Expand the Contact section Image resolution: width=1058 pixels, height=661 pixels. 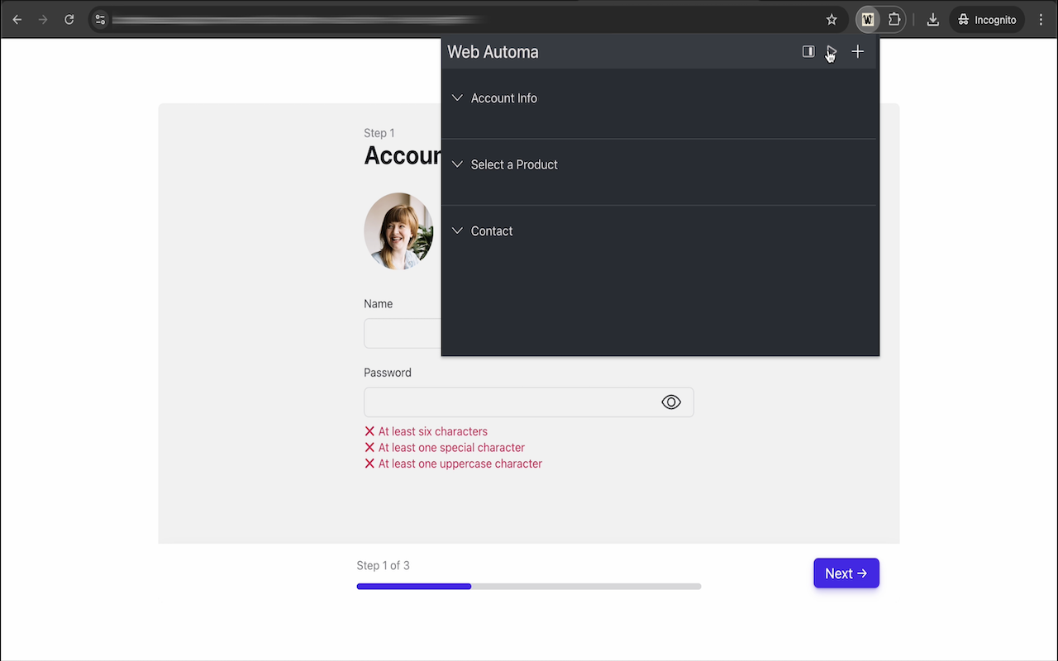492,231
